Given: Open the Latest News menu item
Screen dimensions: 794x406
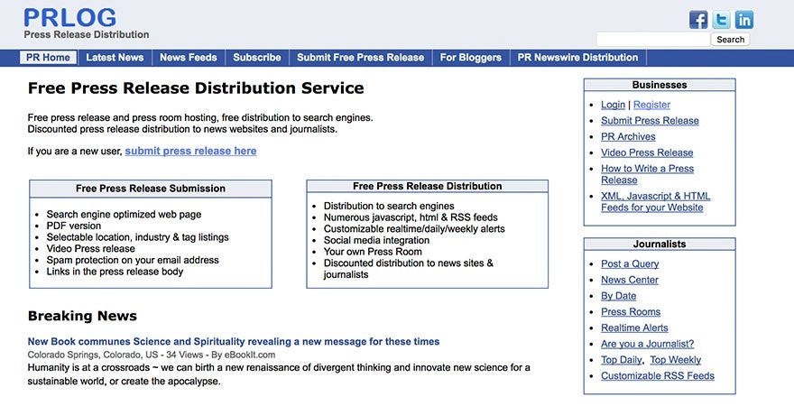Looking at the screenshot, I should pyautogui.click(x=115, y=58).
